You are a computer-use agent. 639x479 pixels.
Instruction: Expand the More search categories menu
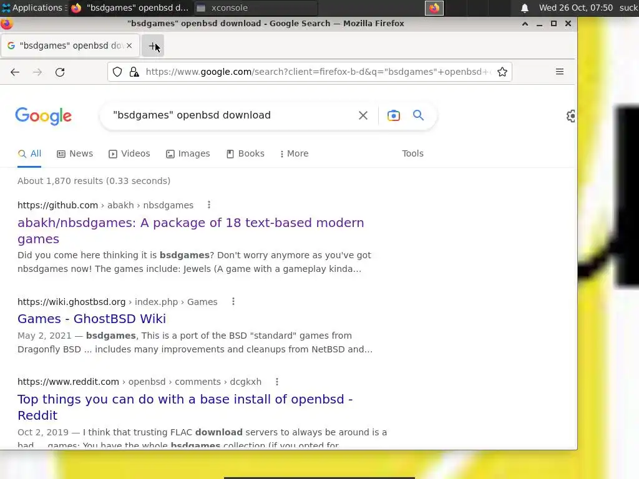point(295,153)
